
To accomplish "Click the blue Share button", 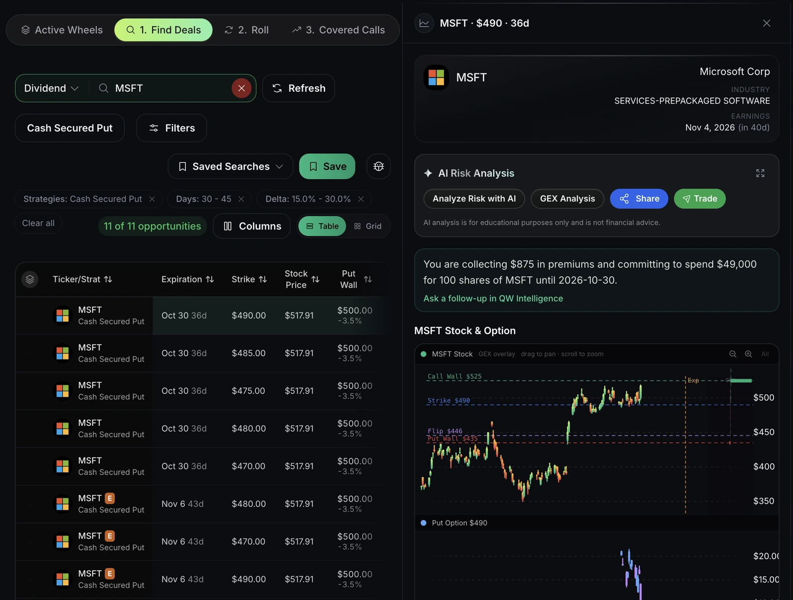I will (639, 199).
